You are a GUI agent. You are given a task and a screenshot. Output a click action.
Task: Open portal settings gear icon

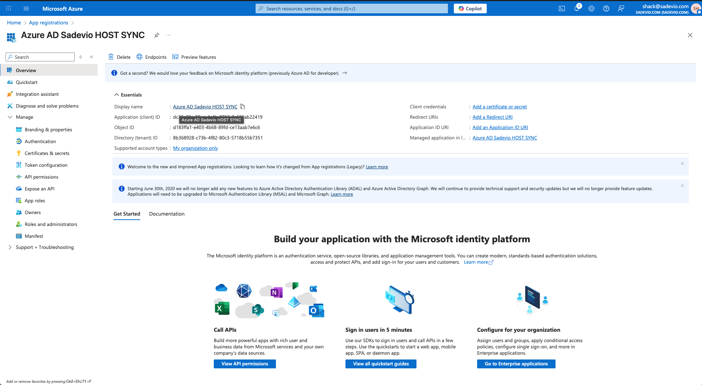pos(591,9)
